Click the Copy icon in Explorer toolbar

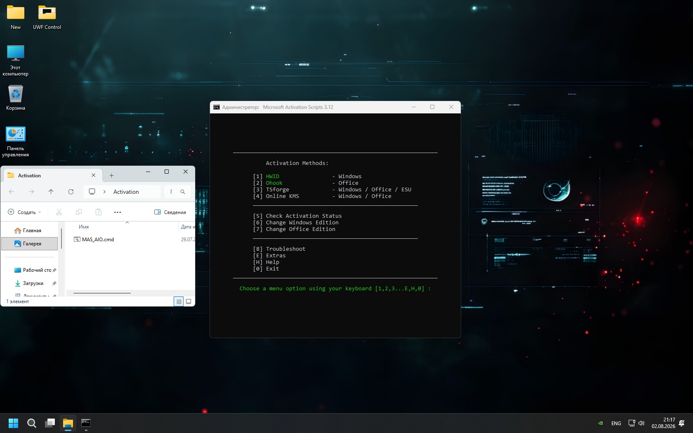tap(79, 212)
